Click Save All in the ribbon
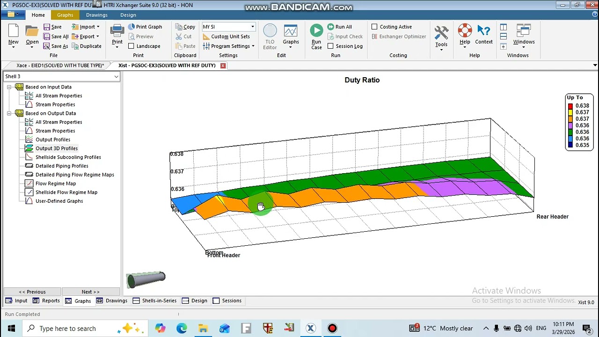Screen dimensions: 599x337 [55, 37]
